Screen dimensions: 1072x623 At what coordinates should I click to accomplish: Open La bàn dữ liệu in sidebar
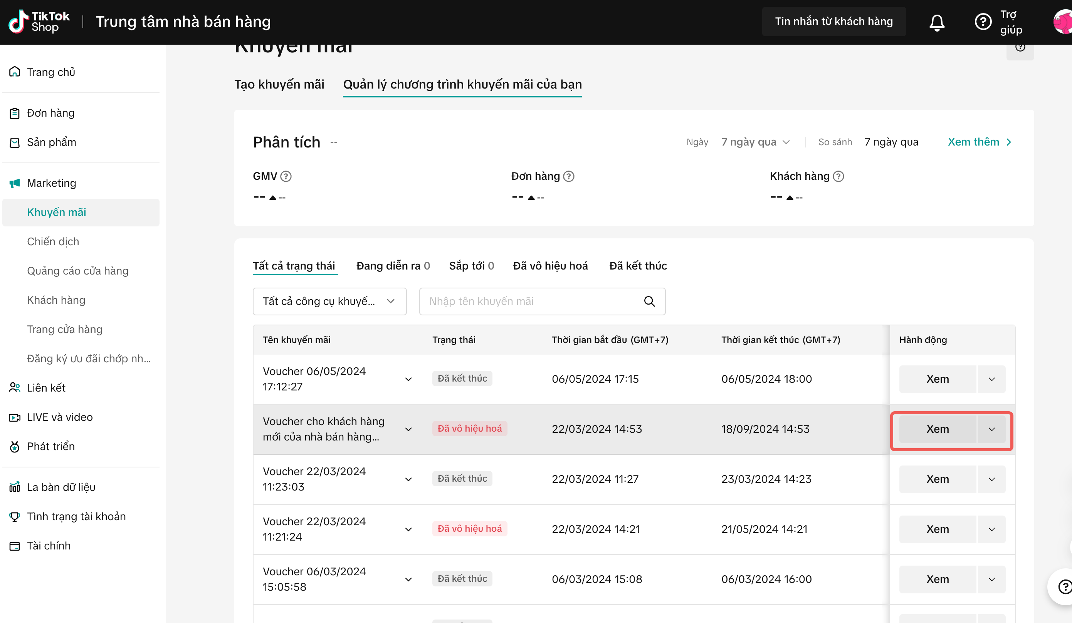[61, 487]
